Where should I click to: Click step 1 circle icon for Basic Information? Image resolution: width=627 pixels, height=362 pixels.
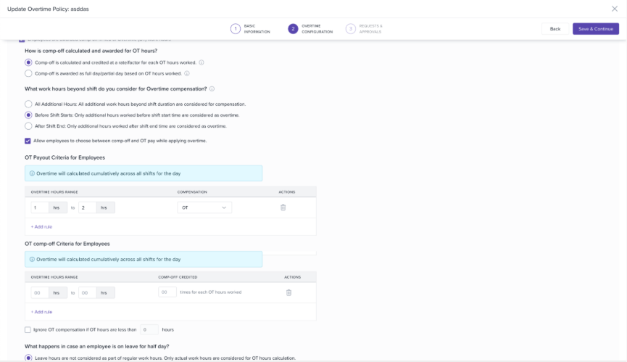236,29
